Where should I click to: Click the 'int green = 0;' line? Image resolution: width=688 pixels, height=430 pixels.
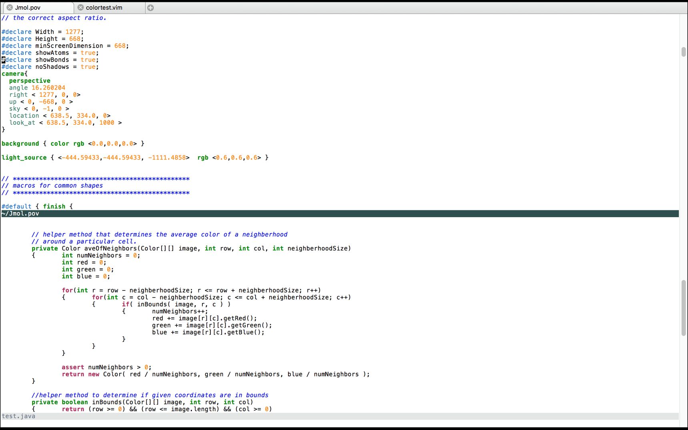coord(88,270)
